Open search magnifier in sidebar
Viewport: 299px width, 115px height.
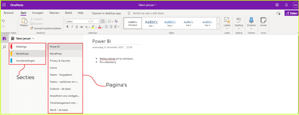point(4,47)
